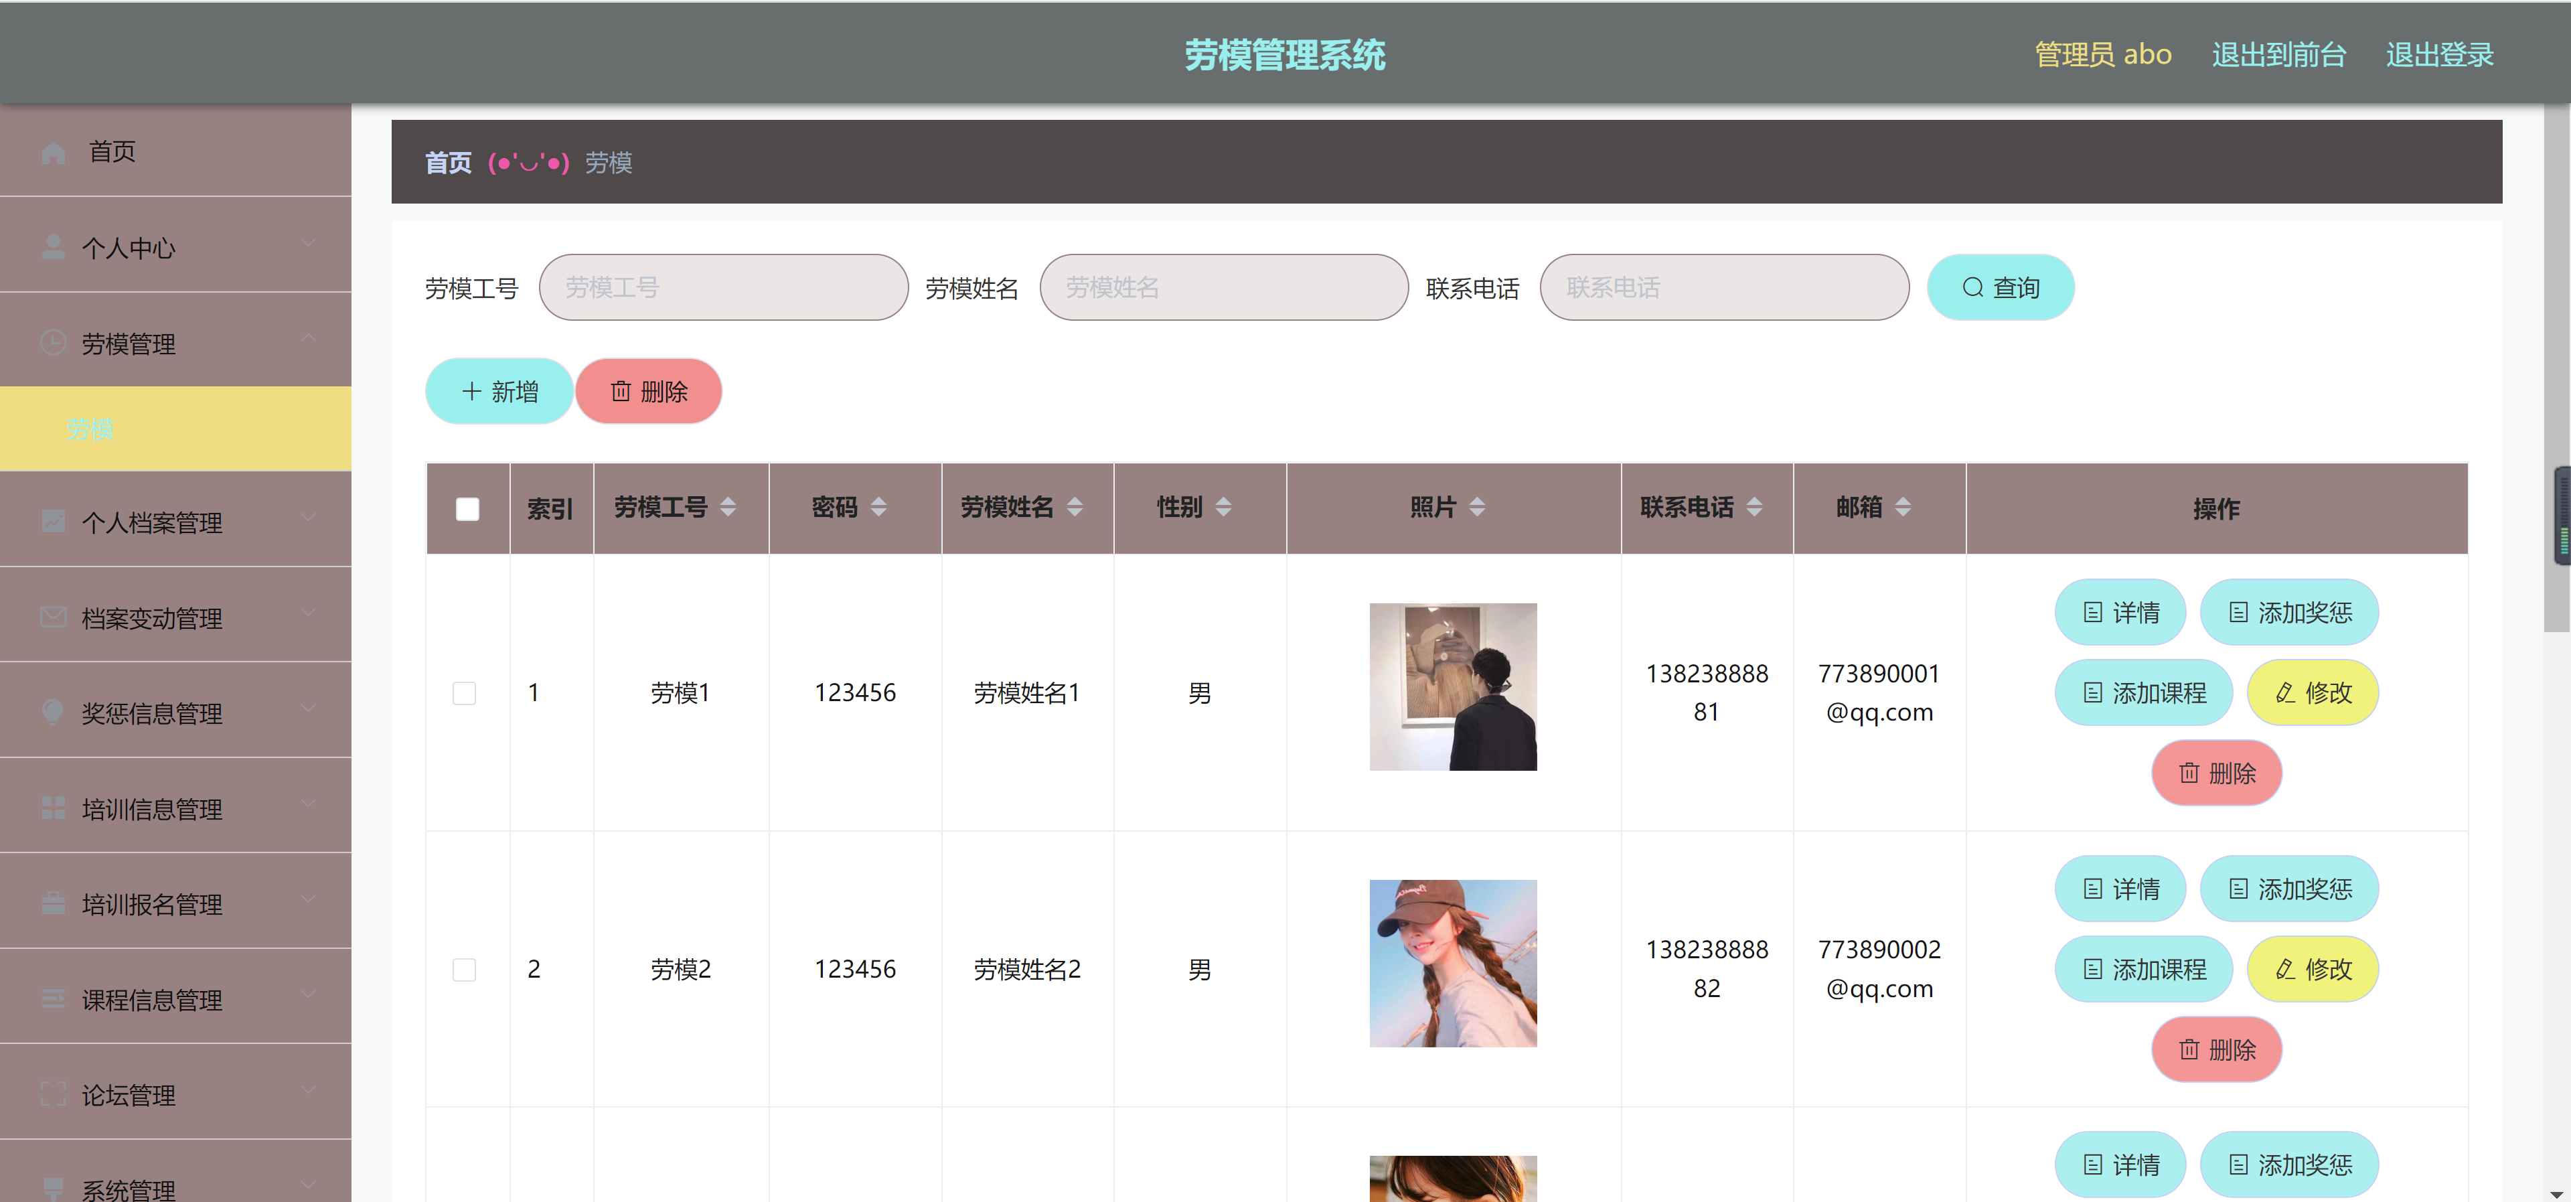2571x1202 pixels.
Task: Click the envelope icon for 档案变动管理
Action: (52, 616)
